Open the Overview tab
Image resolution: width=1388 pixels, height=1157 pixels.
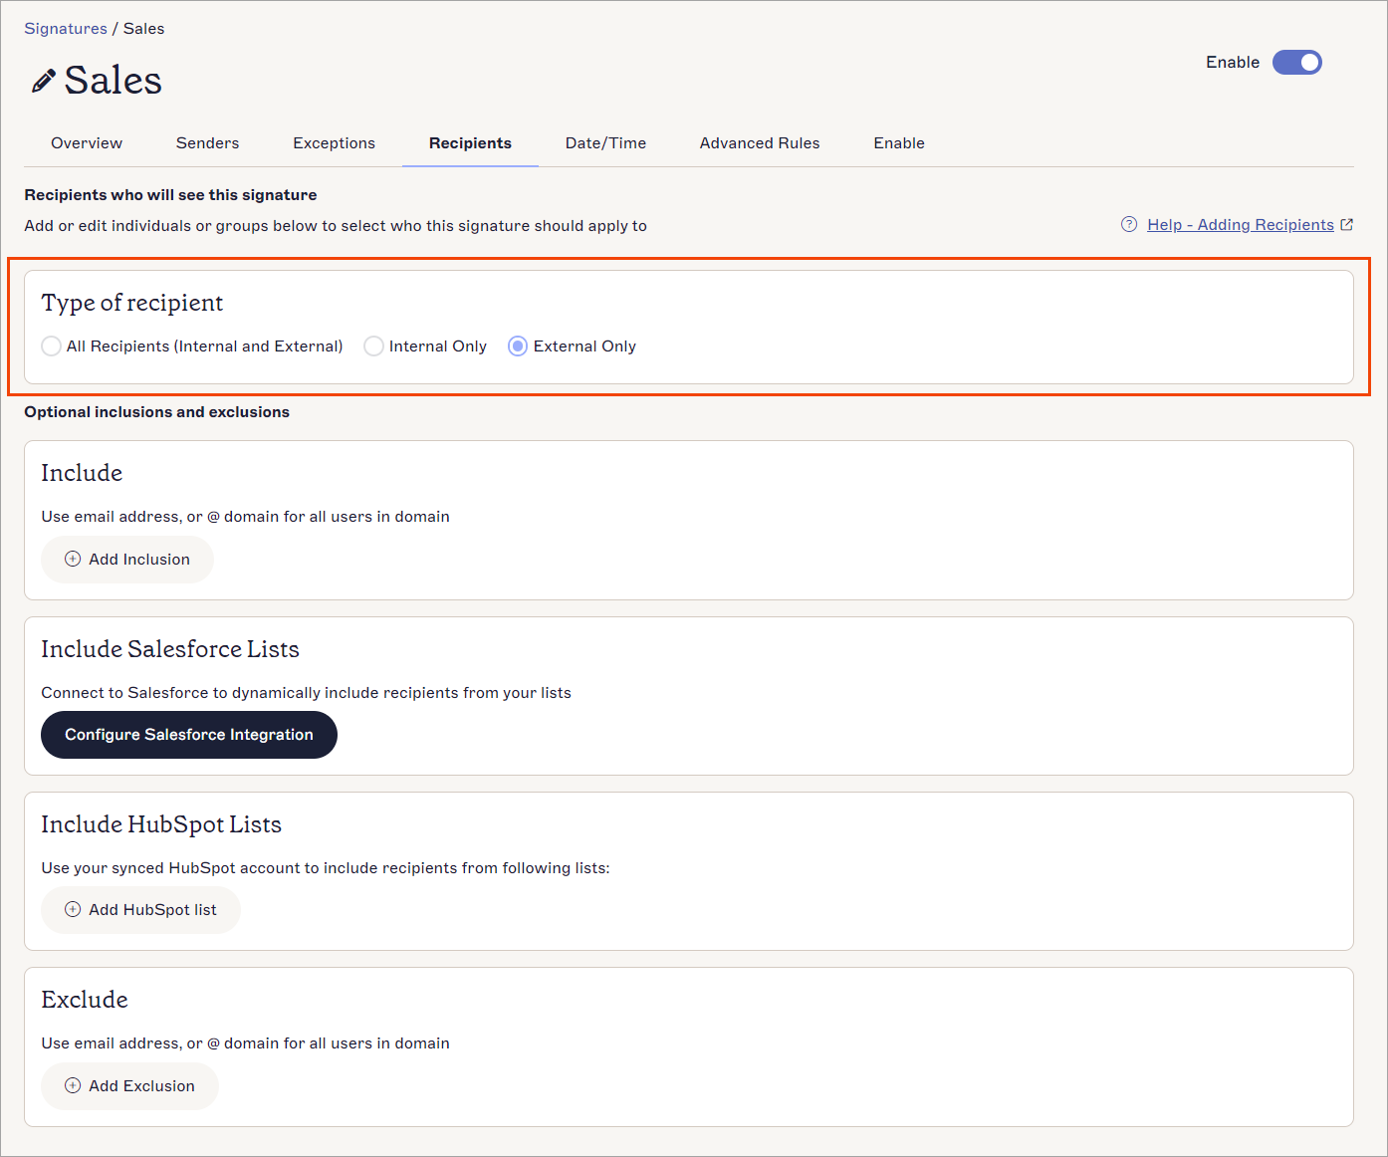tap(87, 142)
